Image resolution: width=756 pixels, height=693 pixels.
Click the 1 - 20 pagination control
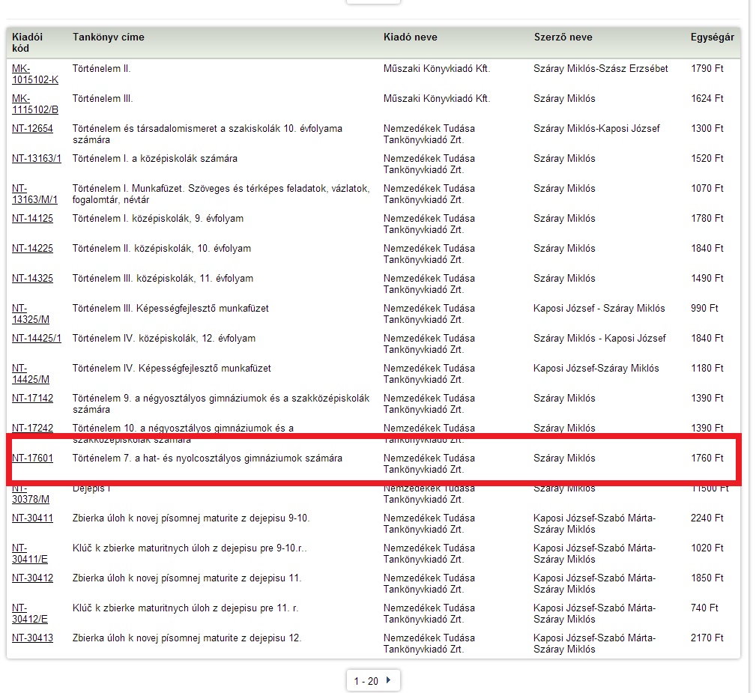366,681
